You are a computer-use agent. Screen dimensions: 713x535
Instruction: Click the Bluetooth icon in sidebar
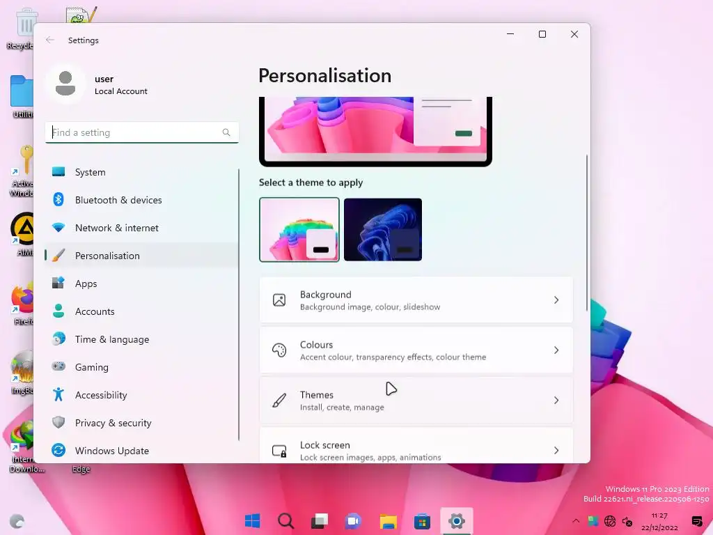click(58, 199)
